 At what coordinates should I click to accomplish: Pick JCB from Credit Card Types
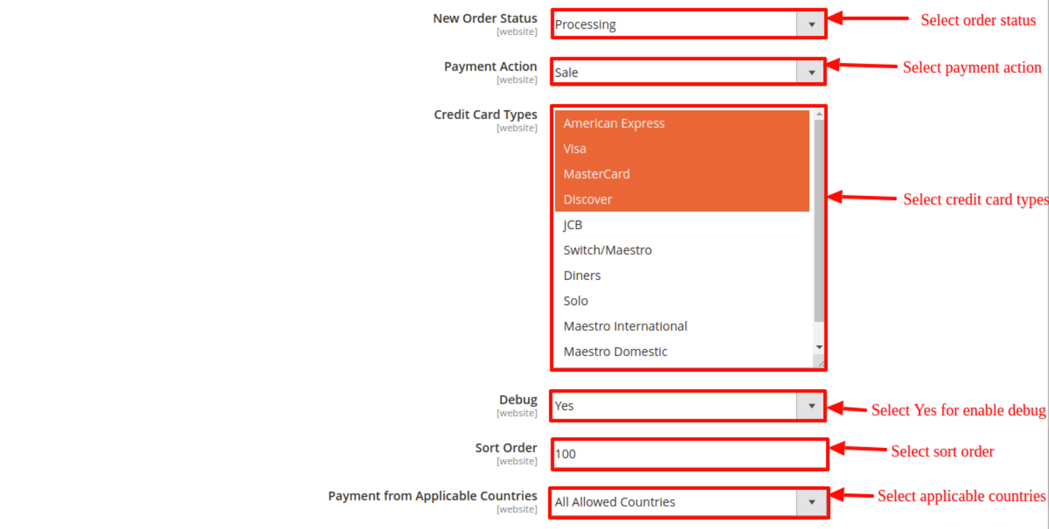pos(573,225)
